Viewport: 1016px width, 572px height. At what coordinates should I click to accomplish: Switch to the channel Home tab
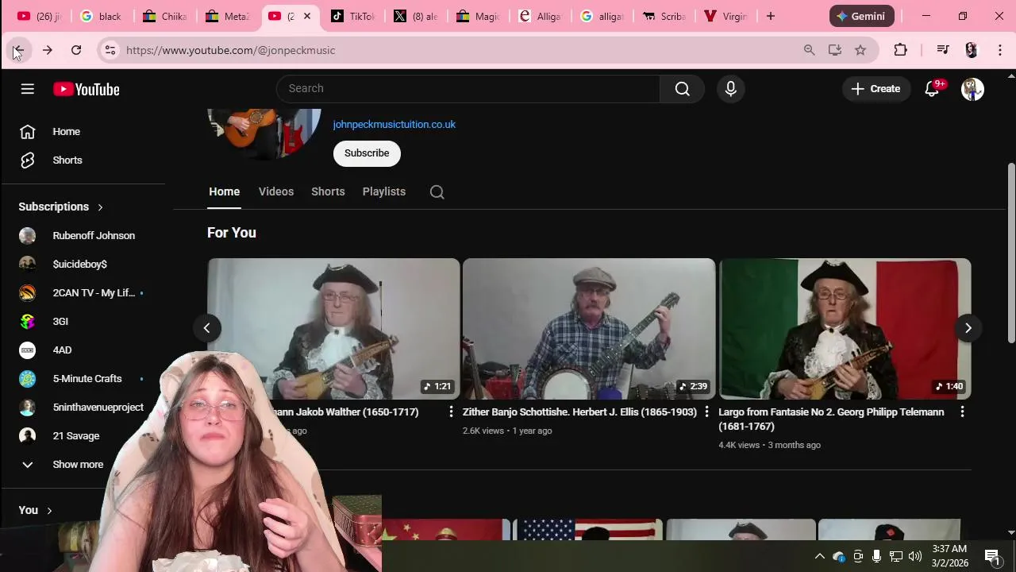click(x=224, y=191)
